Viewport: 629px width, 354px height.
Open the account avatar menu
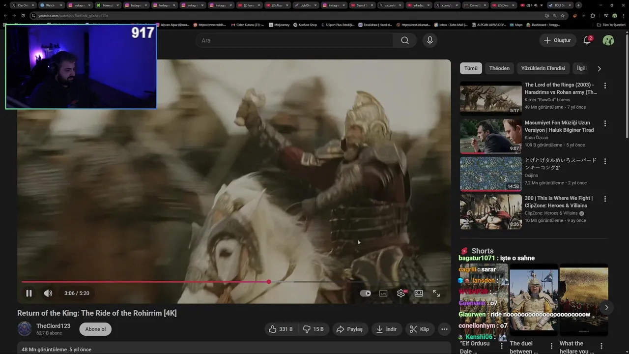[608, 40]
